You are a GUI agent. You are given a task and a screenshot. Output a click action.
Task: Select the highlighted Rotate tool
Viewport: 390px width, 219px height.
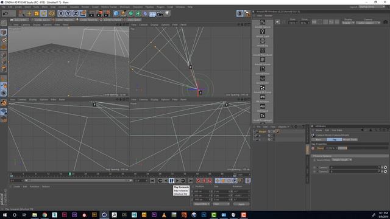tap(44, 13)
